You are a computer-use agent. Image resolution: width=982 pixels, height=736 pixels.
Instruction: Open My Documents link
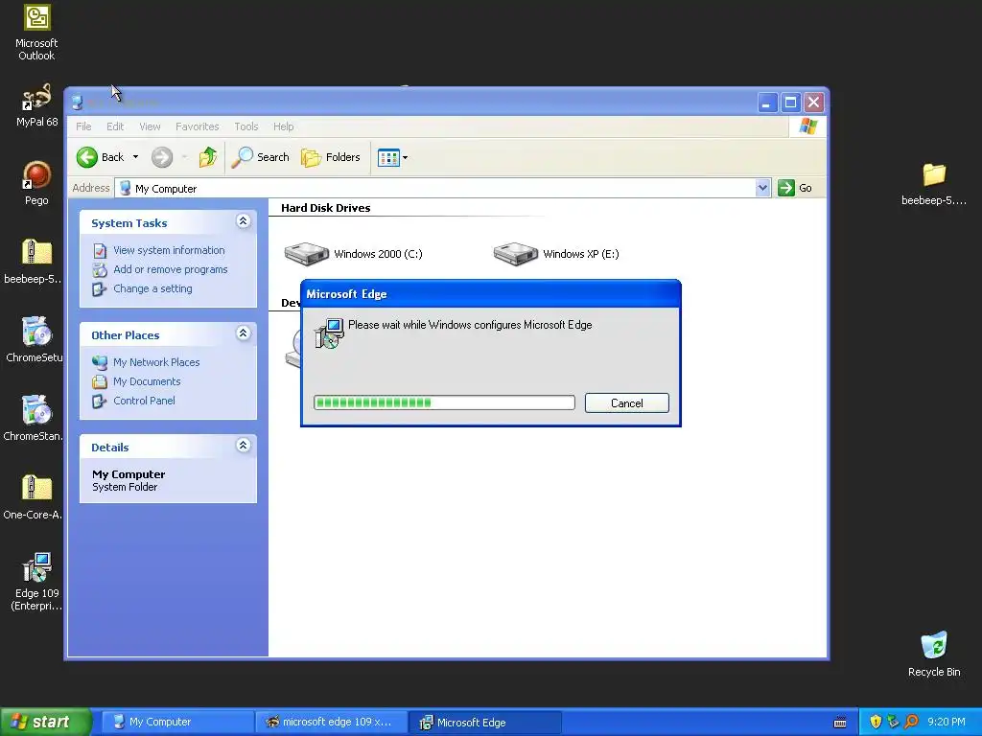[147, 381]
